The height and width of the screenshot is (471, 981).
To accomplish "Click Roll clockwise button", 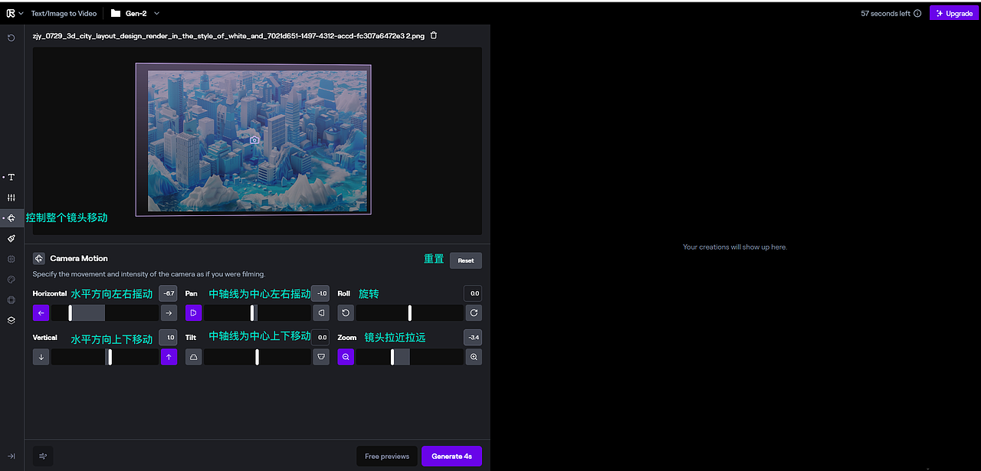I will tap(474, 312).
